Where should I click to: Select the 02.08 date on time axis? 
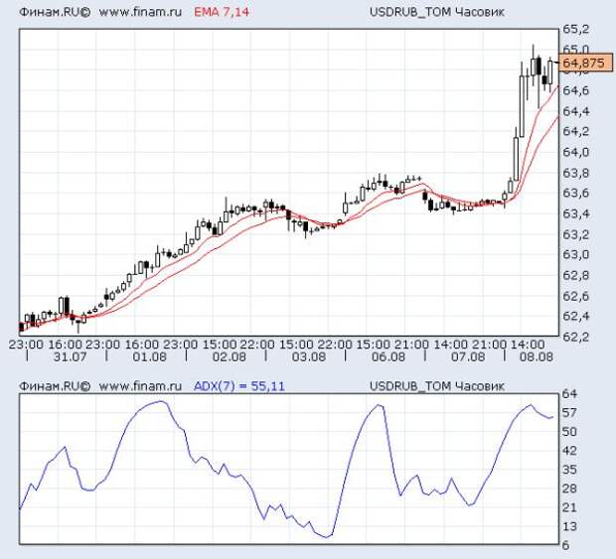pyautogui.click(x=230, y=356)
